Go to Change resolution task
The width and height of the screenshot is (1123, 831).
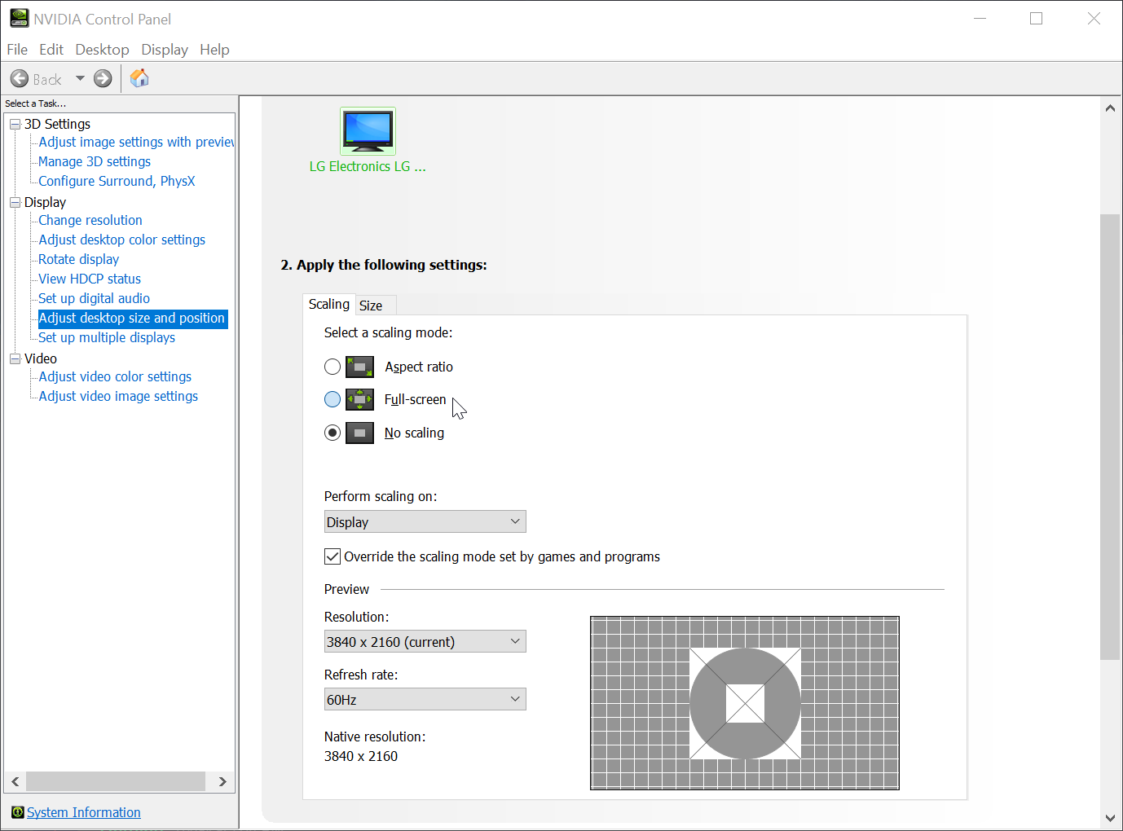pyautogui.click(x=90, y=221)
